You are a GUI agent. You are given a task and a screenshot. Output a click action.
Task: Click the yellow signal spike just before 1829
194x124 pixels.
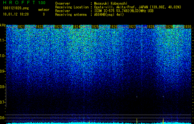pyautogui.click(x=163, y=121)
